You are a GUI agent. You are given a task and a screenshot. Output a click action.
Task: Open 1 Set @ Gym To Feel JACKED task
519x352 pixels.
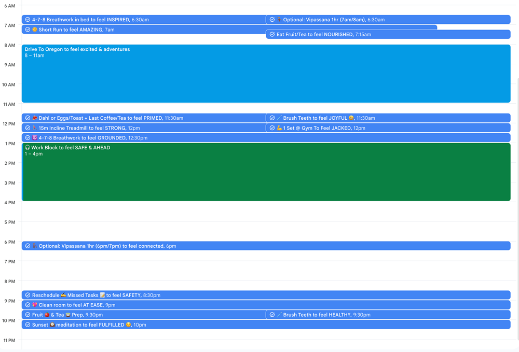pyautogui.click(x=388, y=128)
